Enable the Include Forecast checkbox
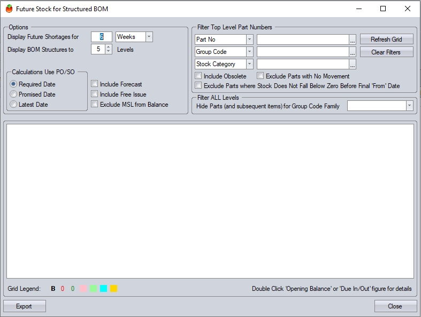Screen dimensions: 421x317 click(95, 84)
